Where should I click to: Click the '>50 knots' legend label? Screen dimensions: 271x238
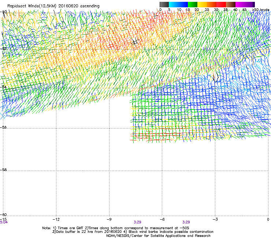260,10
